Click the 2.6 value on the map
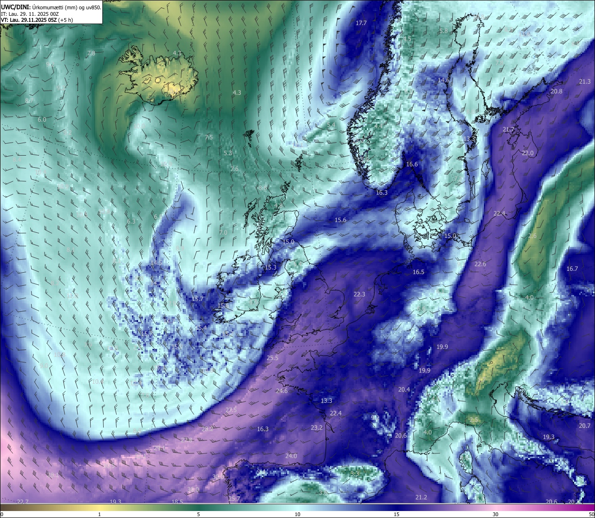Image resolution: width=595 pixels, height=518 pixels. point(532,236)
